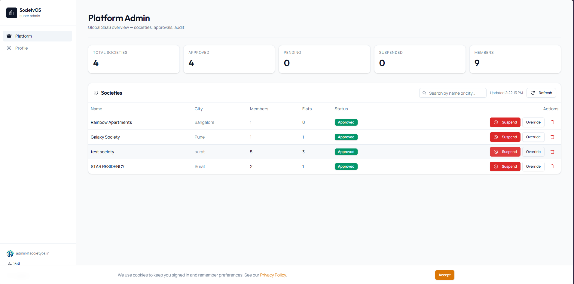Override Galaxy Society status
Screen dimensions: 574x284
[533, 137]
